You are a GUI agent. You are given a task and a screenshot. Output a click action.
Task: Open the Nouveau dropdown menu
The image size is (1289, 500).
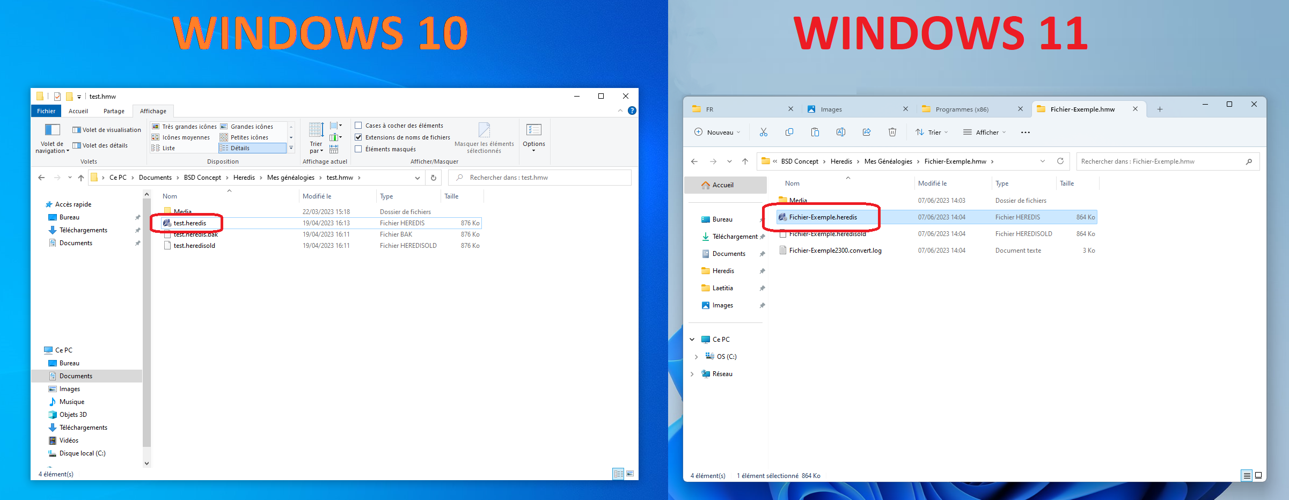(x=717, y=132)
